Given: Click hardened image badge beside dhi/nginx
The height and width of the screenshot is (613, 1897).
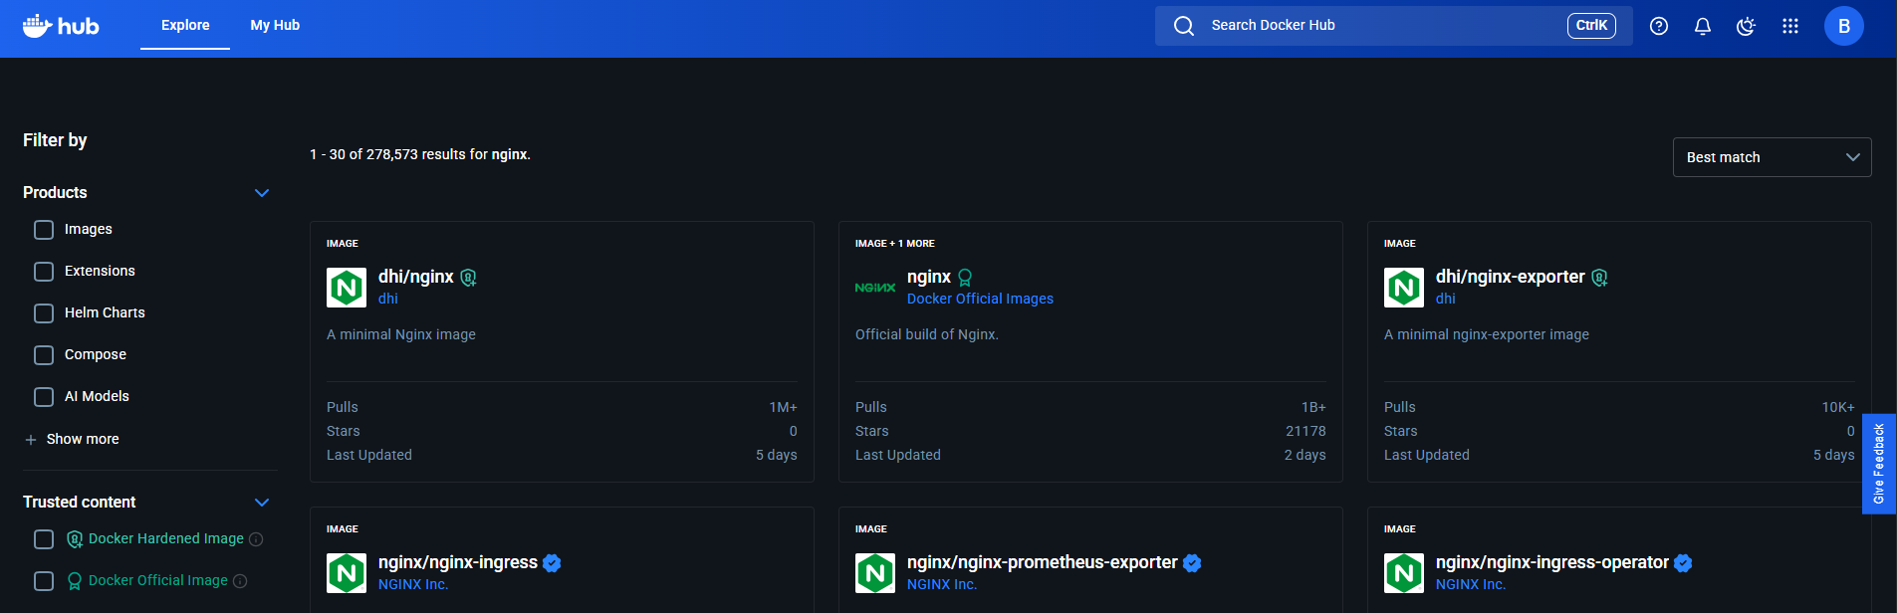Looking at the screenshot, I should (x=468, y=278).
